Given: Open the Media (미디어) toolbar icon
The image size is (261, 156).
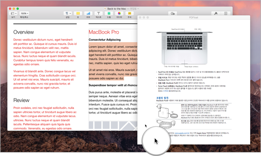Looking at the screenshot, I should [119, 13].
